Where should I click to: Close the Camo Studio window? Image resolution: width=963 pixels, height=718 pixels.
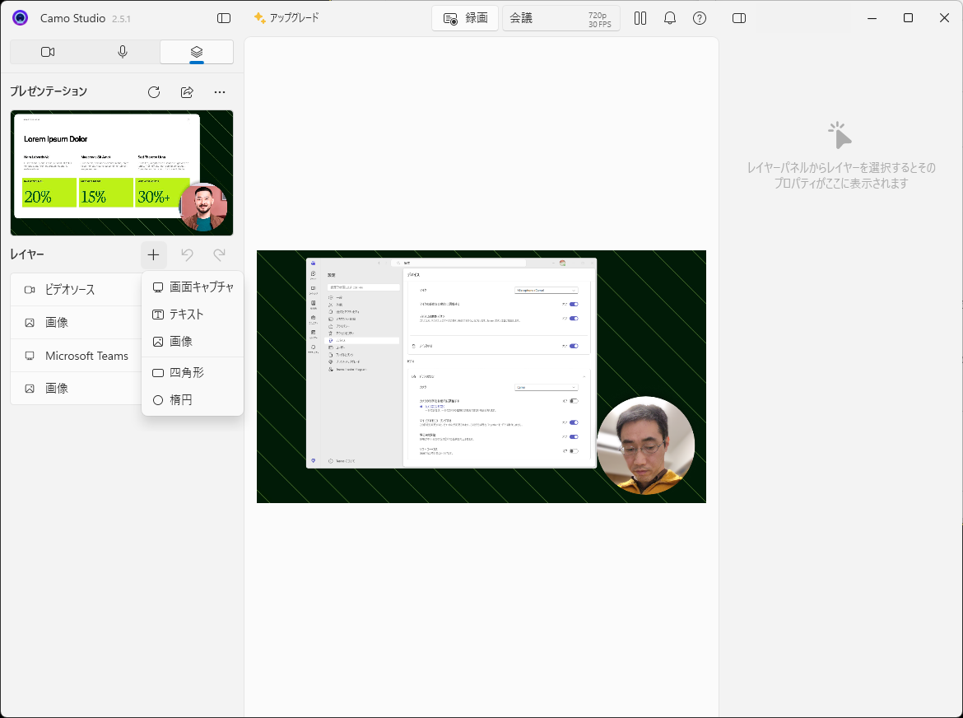945,18
